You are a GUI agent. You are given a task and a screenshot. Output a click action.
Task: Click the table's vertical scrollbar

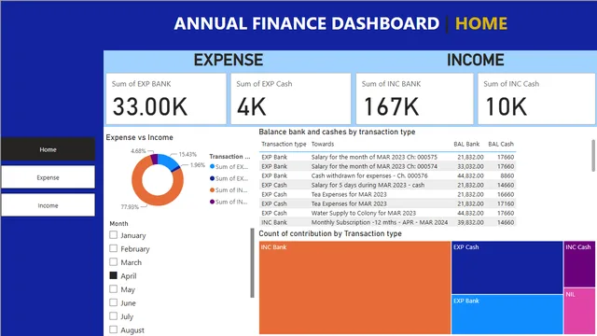[x=593, y=156]
